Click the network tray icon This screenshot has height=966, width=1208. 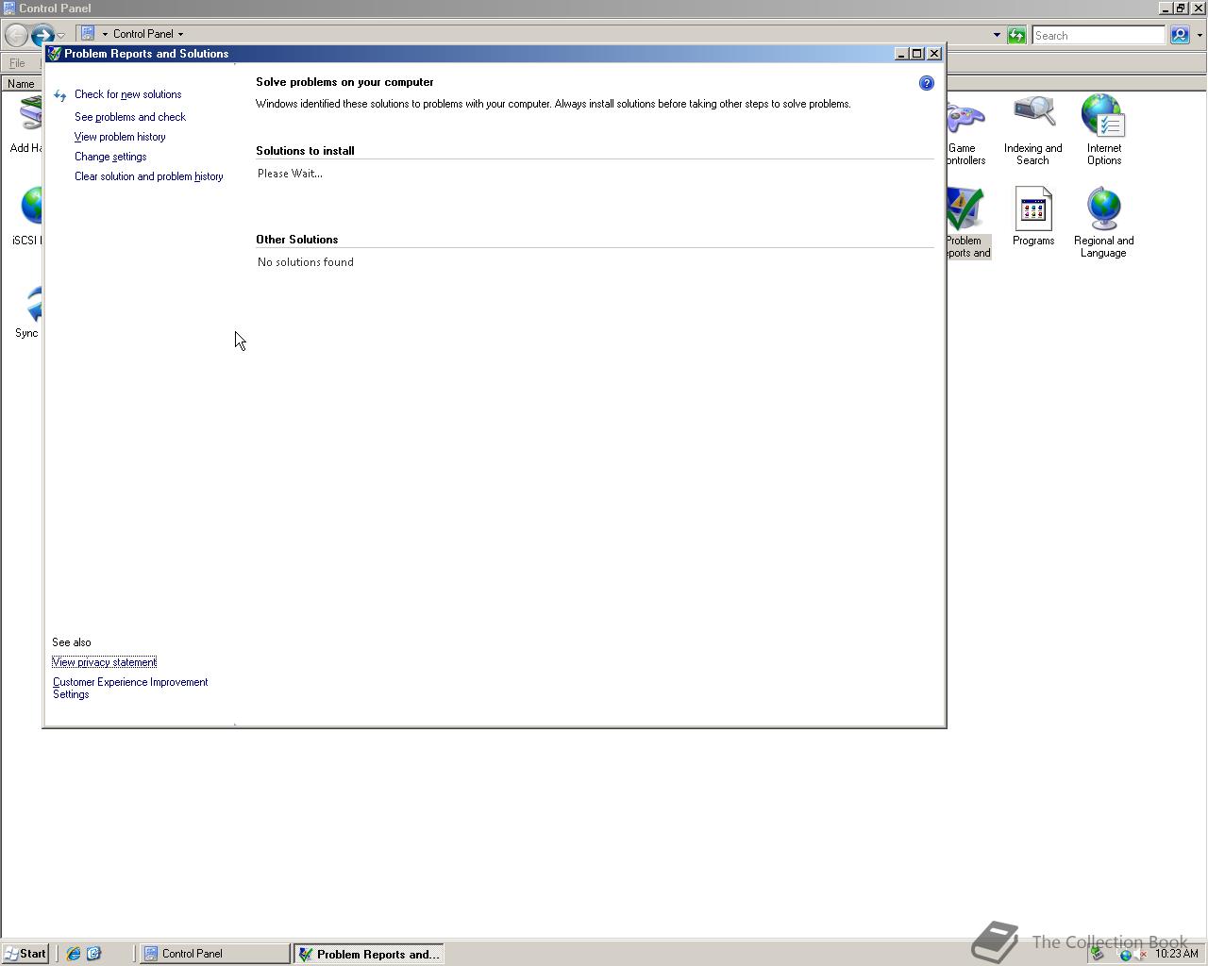[x=1125, y=955]
